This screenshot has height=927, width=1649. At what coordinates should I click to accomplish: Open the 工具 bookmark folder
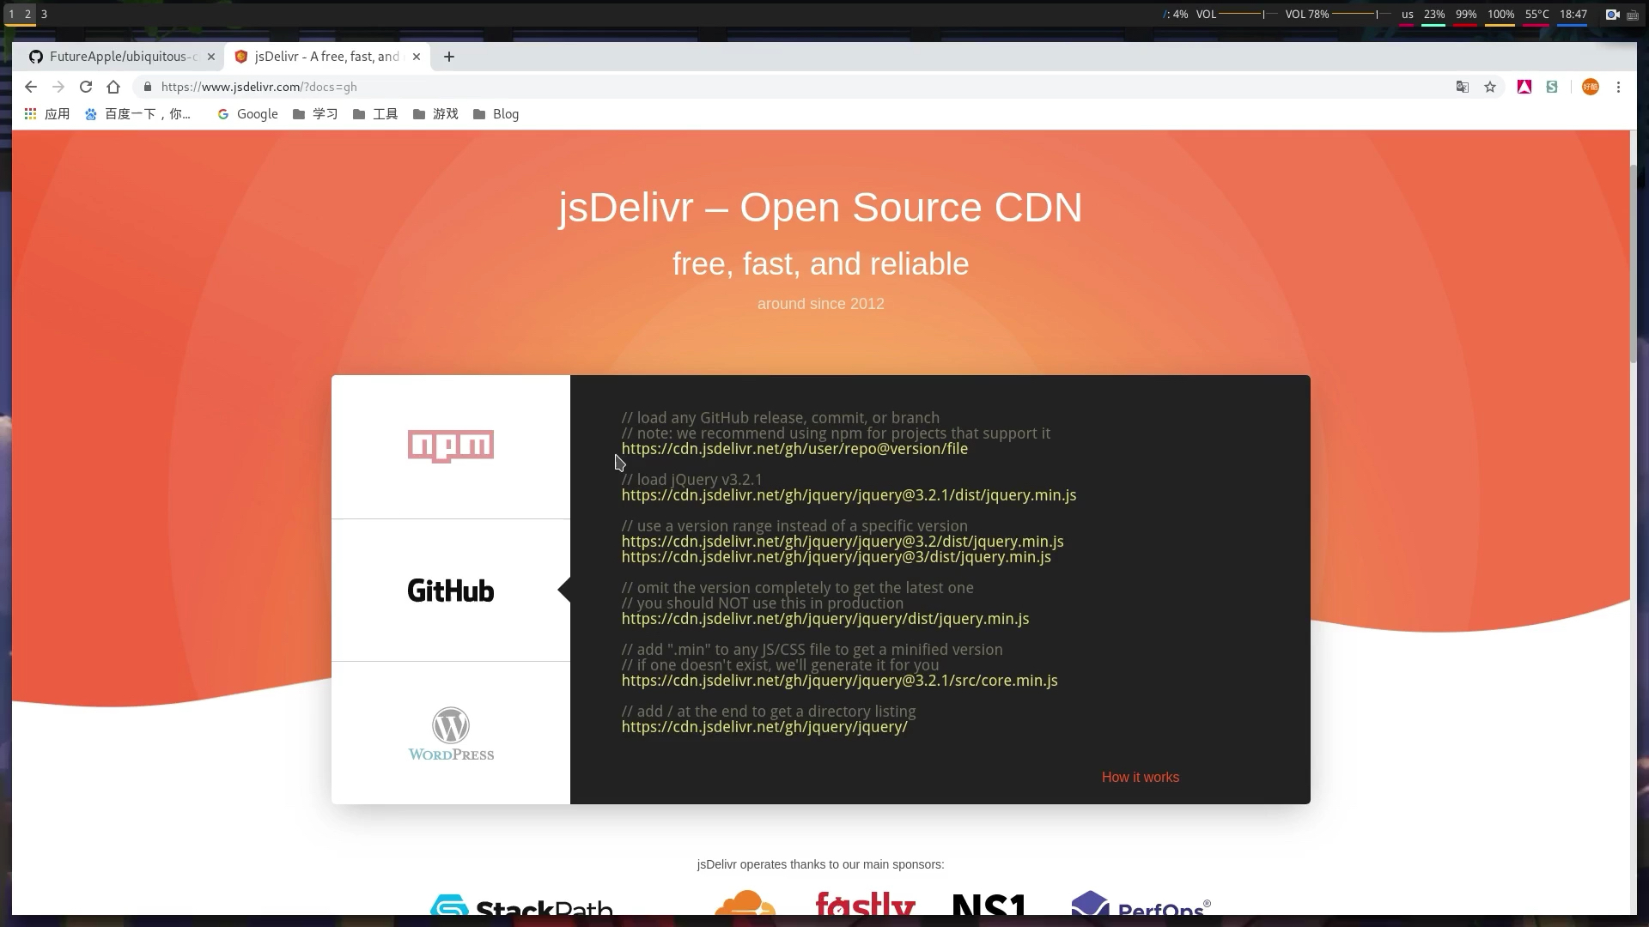point(375,114)
